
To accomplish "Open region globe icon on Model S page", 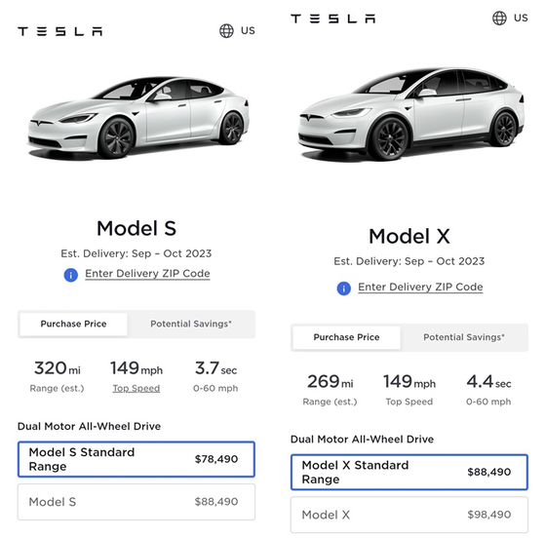I will pyautogui.click(x=226, y=31).
